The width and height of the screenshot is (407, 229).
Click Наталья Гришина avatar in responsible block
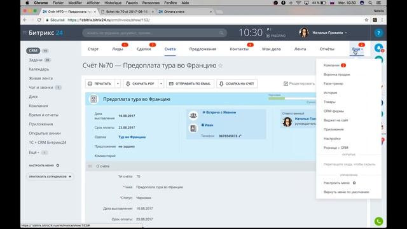[287, 121]
